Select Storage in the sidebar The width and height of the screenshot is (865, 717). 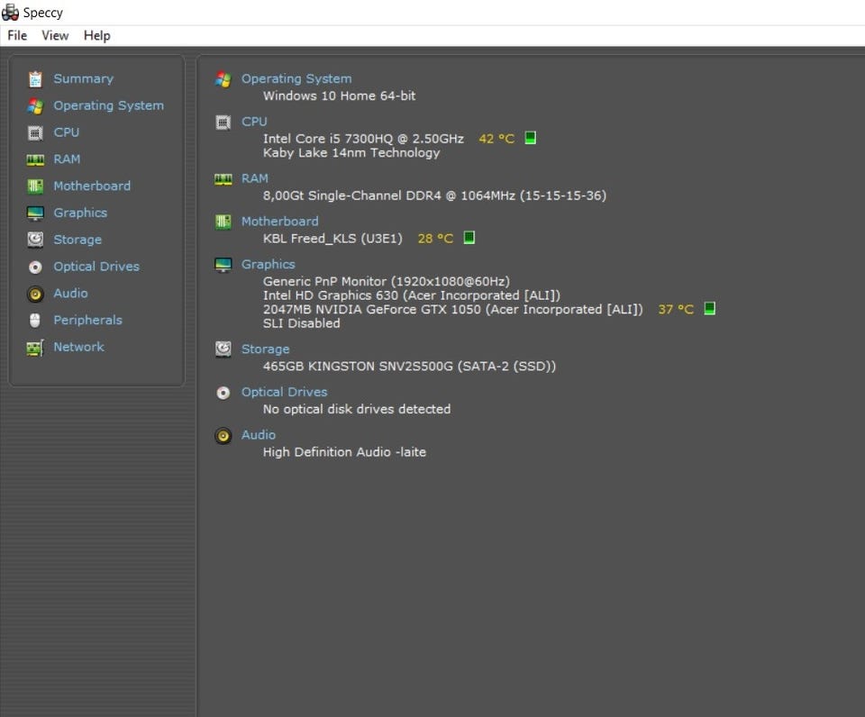[x=77, y=240]
